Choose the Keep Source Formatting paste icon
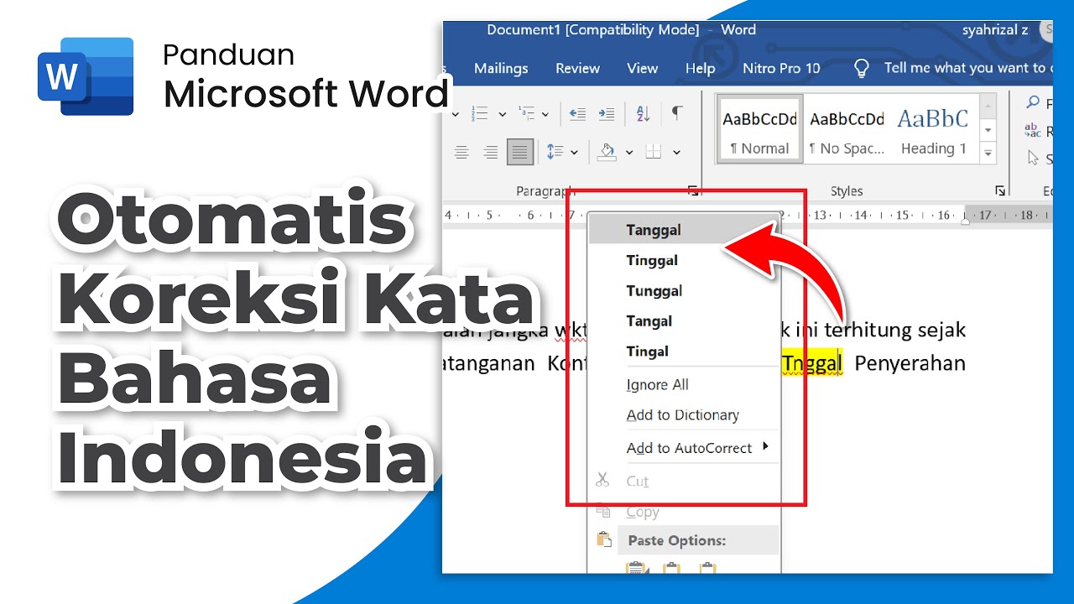The height and width of the screenshot is (604, 1074). 635,568
